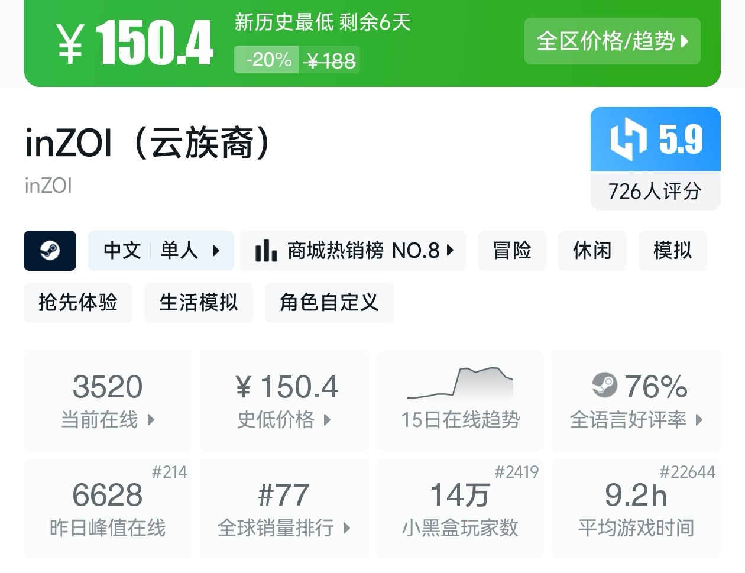Image resolution: width=745 pixels, height=573 pixels.
Task: Click the 14万 小黑盒玩家数 stat
Action: point(460,509)
